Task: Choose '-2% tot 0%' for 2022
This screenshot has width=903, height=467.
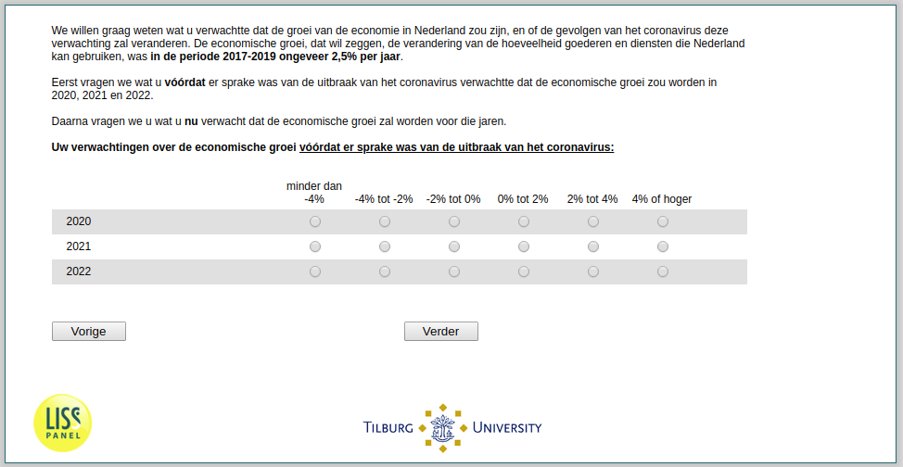Action: pos(454,271)
